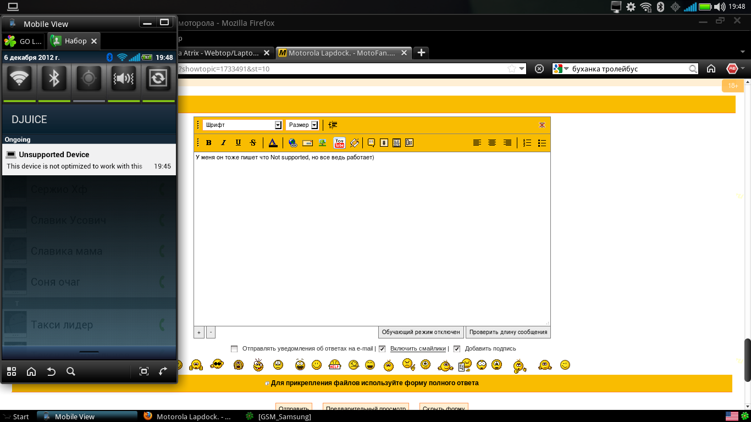
Task: Insert a bulleted list
Action: click(x=542, y=143)
